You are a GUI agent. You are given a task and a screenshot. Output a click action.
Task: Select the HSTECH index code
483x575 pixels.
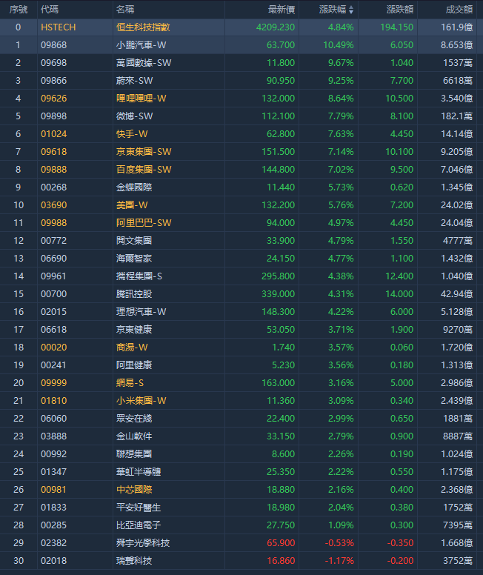click(x=59, y=27)
